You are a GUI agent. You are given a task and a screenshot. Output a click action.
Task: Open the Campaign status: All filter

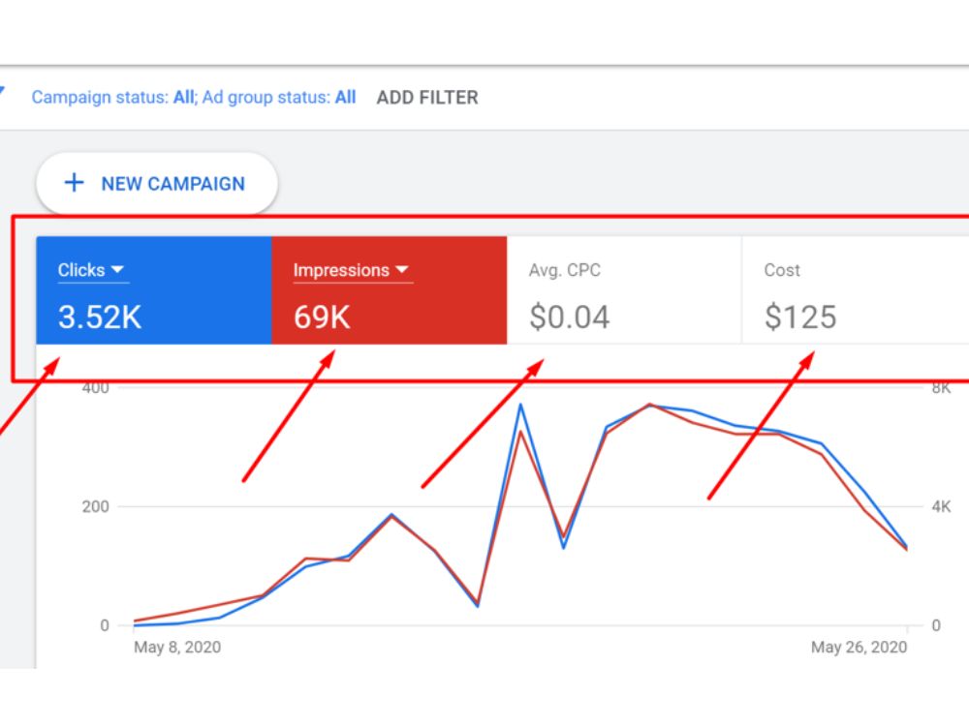pyautogui.click(x=113, y=98)
